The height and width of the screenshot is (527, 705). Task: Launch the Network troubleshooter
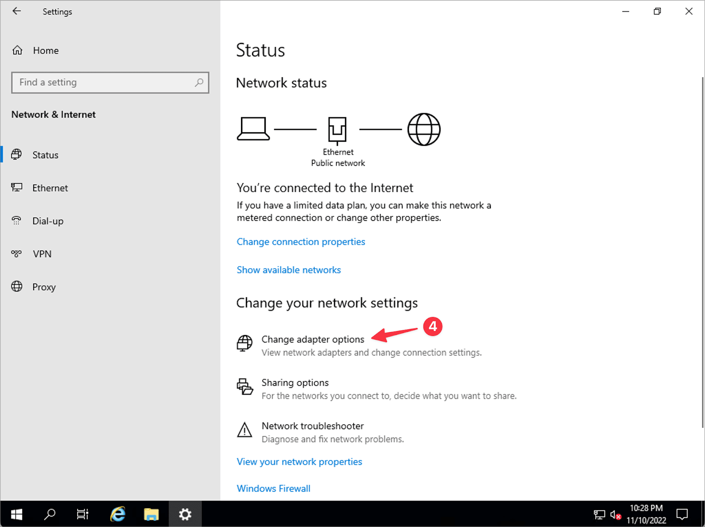click(x=312, y=426)
